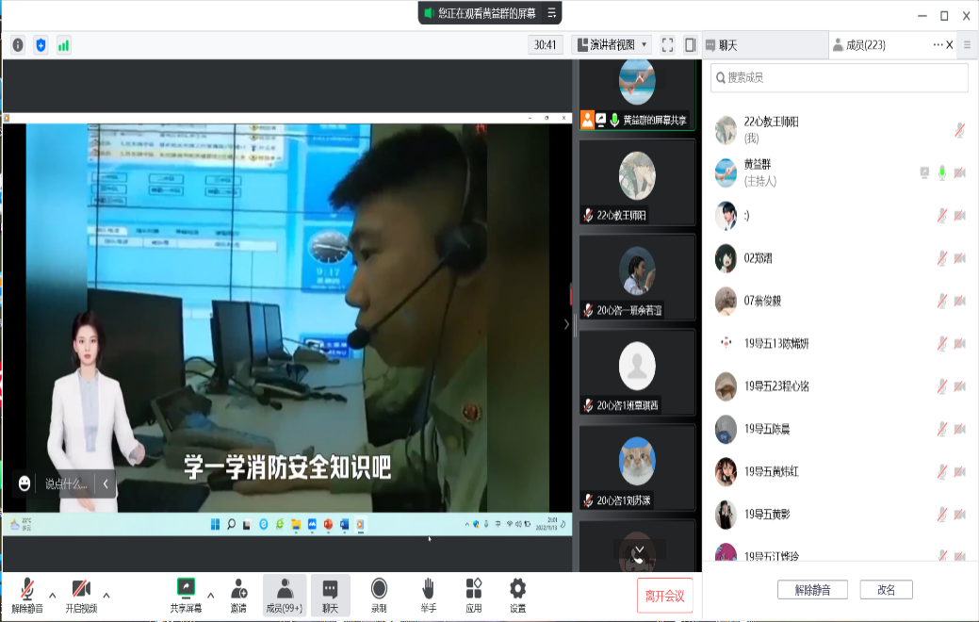
Task: Click the 搜索成员 search field
Action: click(839, 77)
